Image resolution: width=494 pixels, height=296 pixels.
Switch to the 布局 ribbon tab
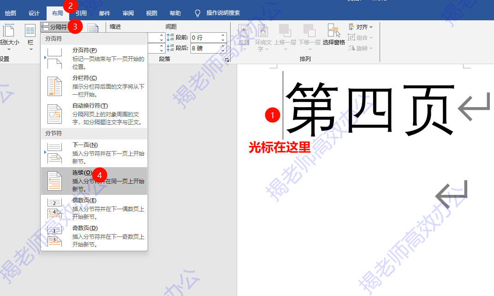57,13
